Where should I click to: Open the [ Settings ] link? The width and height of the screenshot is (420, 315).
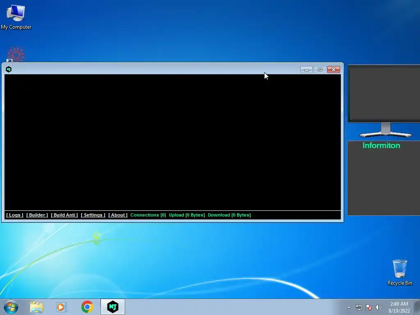click(x=93, y=215)
